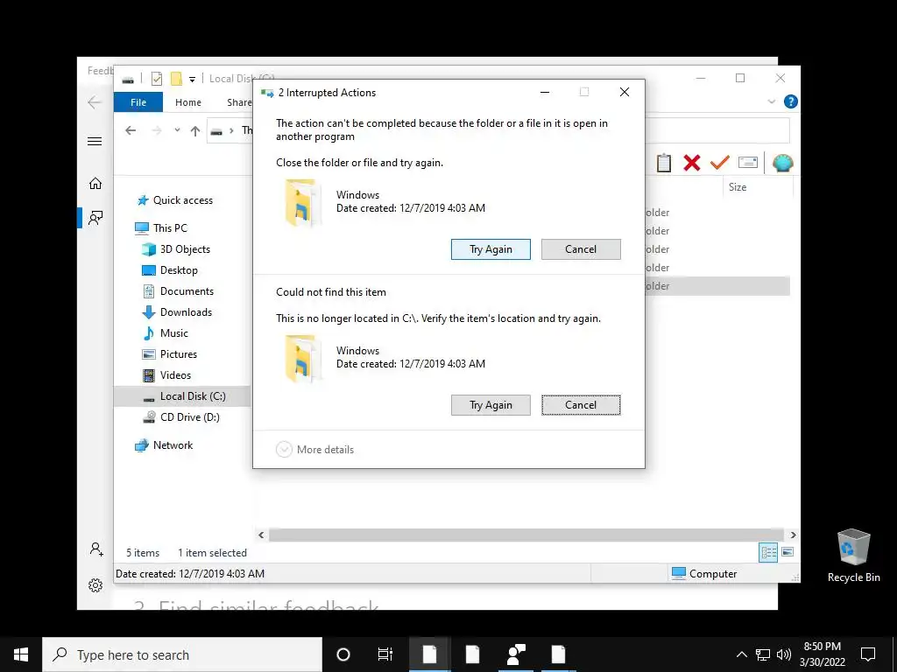Click the drive icon in the address bar

[216, 131]
